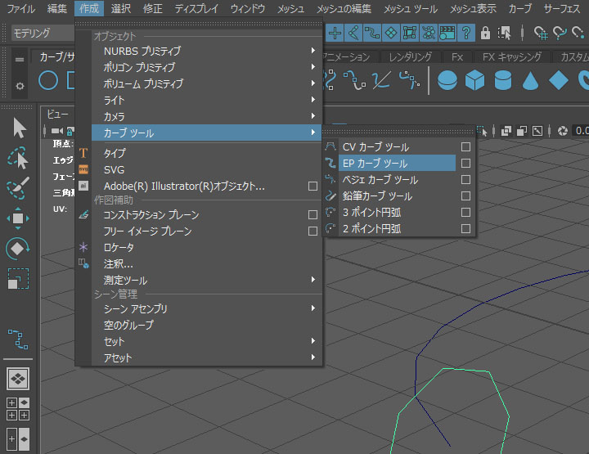
Task: Choose the Move tool
Action: pyautogui.click(x=19, y=218)
